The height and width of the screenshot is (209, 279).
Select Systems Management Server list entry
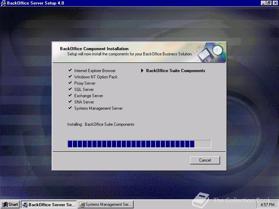click(98, 108)
